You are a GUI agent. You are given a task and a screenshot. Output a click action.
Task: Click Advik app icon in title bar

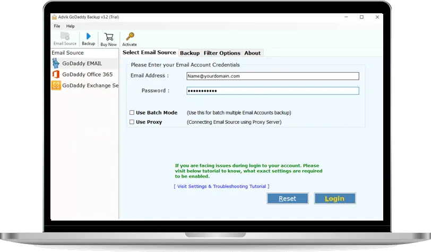coord(55,17)
